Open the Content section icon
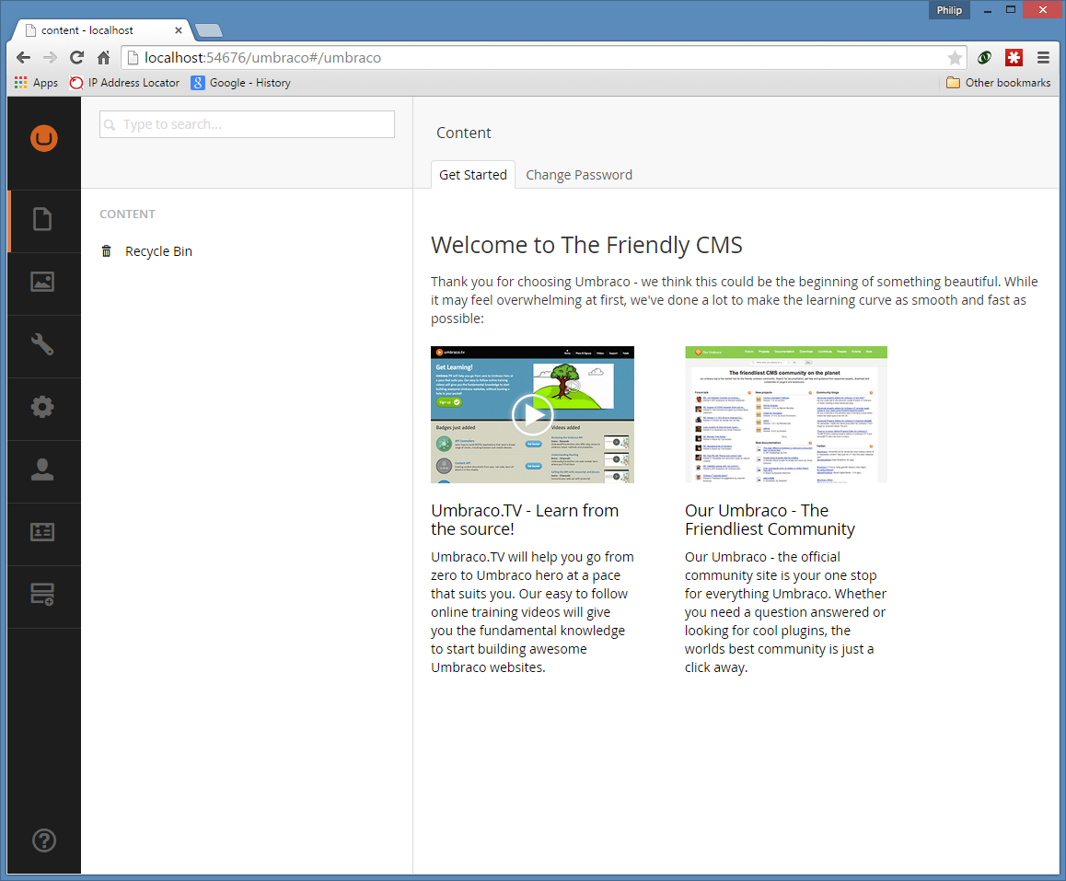The width and height of the screenshot is (1066, 881). [x=42, y=220]
